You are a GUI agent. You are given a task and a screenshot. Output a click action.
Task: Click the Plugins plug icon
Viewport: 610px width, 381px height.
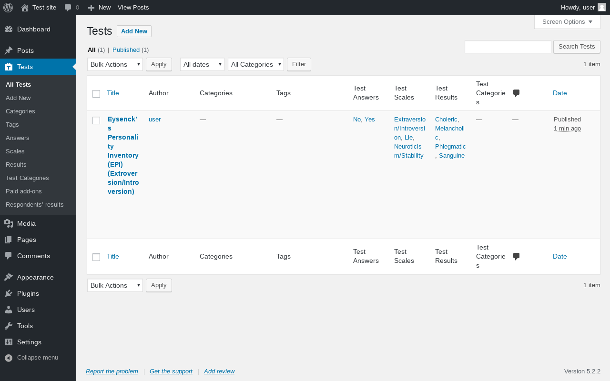pos(9,293)
